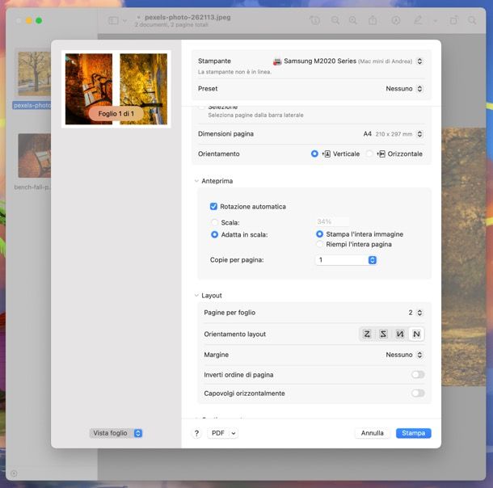The width and height of the screenshot is (493, 488).
Task: Click the Samsung printer icon
Action: (277, 61)
